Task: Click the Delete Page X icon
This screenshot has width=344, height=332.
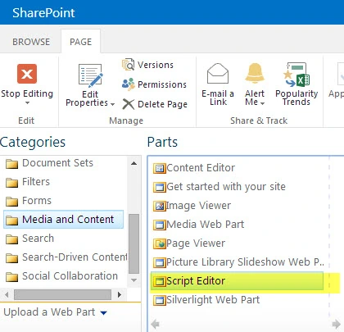Action: 128,104
